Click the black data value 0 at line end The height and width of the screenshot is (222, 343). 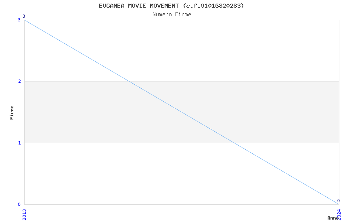click(338, 201)
